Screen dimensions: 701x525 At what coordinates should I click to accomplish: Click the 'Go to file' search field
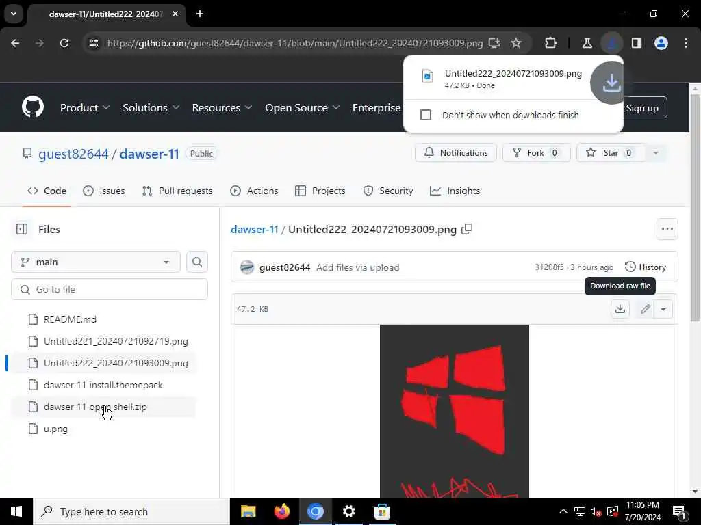(110, 289)
